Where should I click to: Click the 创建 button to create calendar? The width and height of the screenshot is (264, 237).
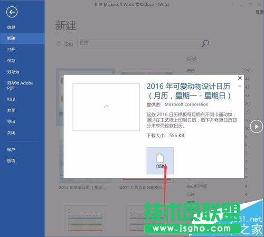(x=160, y=160)
